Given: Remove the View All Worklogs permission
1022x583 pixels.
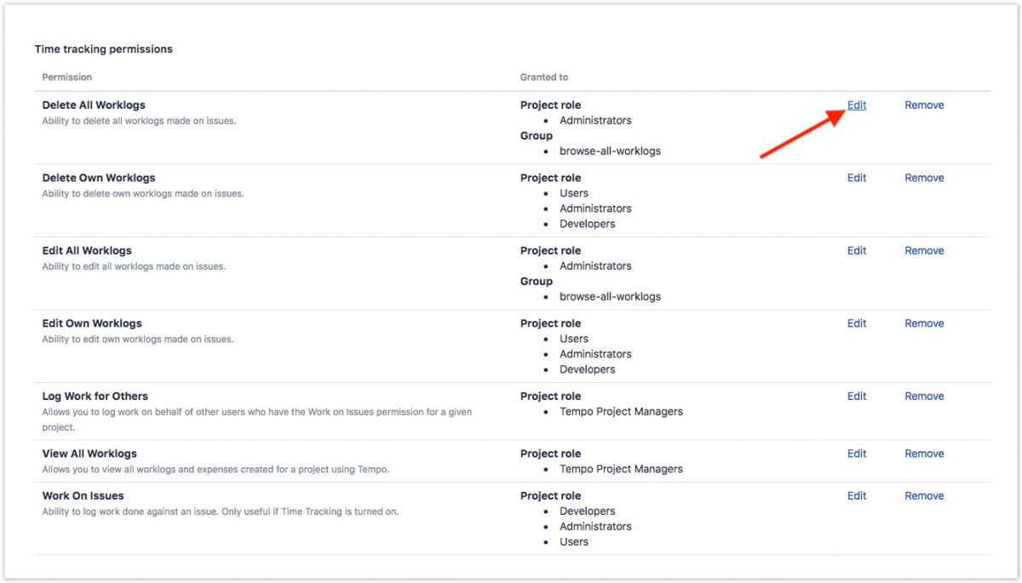Looking at the screenshot, I should click(x=924, y=454).
